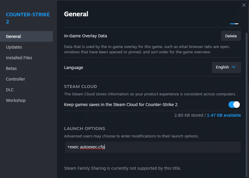
Task: Open the Controller settings section
Action: tap(15, 79)
